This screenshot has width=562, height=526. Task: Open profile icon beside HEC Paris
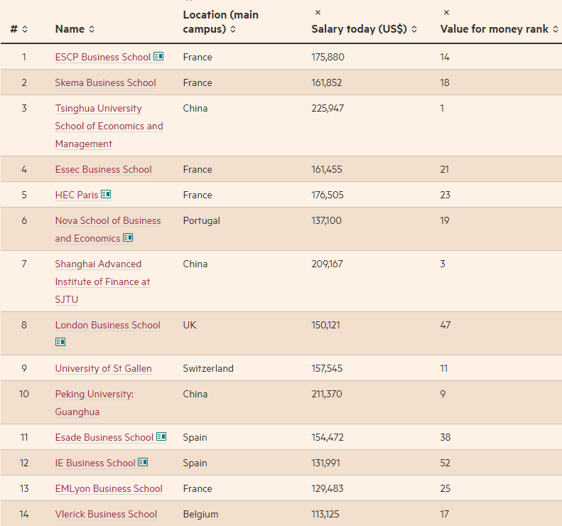pyautogui.click(x=106, y=194)
